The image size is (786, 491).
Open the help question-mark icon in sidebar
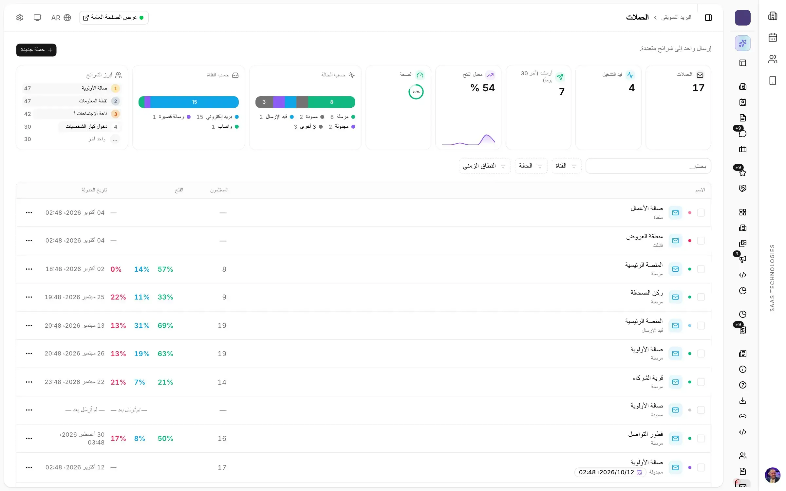tap(742, 385)
